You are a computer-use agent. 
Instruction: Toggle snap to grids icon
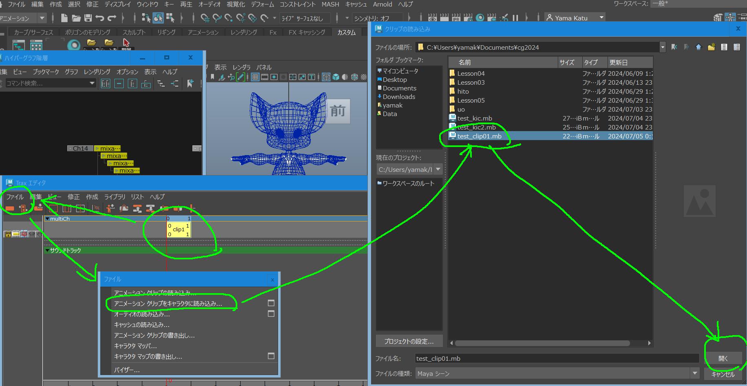(x=205, y=18)
